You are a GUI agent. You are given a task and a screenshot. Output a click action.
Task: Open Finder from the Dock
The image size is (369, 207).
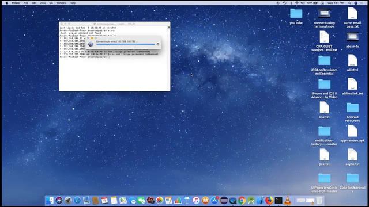click(50, 201)
